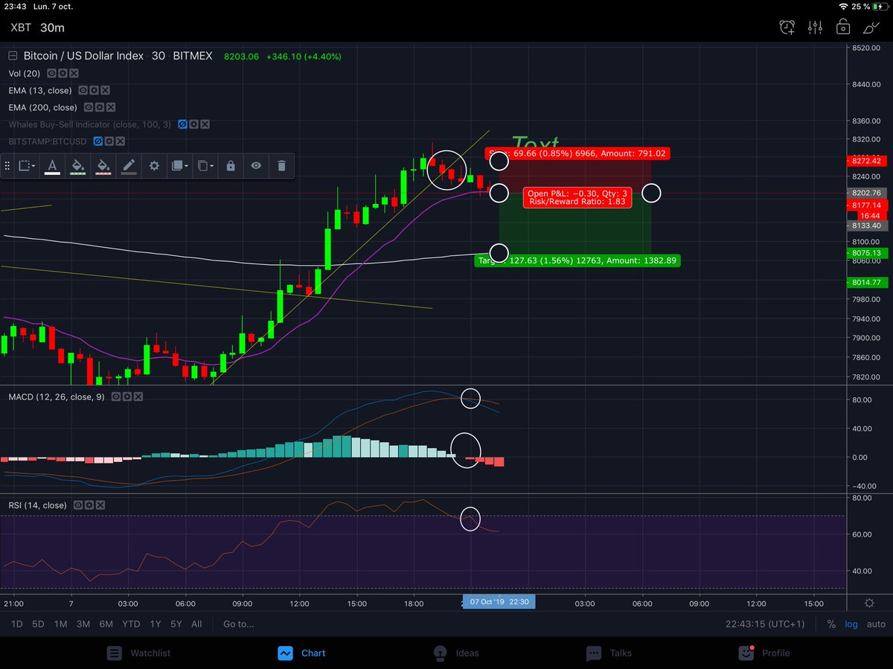
Task: Pick the red stop zone fill color
Action: pyautogui.click(x=103, y=165)
